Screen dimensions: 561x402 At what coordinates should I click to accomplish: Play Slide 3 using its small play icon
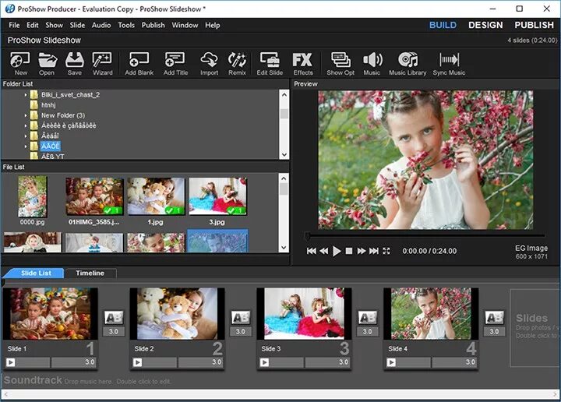(x=264, y=362)
